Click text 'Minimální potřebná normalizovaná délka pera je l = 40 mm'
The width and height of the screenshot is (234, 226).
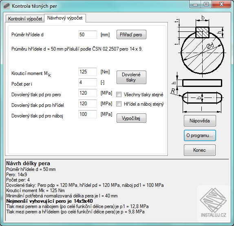point(62,196)
